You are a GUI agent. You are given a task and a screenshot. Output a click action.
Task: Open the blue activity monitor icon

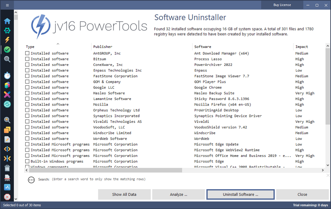pos(7,187)
